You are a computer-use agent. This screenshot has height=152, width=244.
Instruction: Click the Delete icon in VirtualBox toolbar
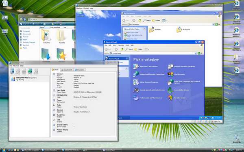(x=24, y=71)
